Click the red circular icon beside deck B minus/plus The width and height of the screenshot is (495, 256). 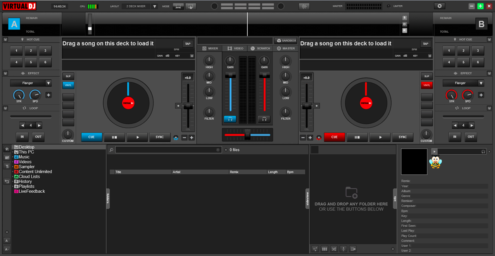coord(319,138)
